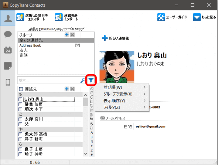Screen dimensions: 218x165
Task: Check the box for 父
Action: (20, 124)
